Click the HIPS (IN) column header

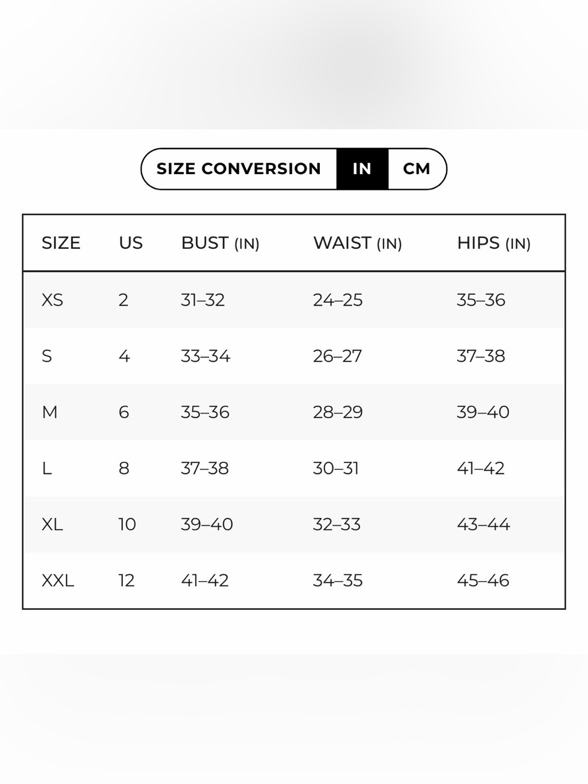[x=494, y=243]
